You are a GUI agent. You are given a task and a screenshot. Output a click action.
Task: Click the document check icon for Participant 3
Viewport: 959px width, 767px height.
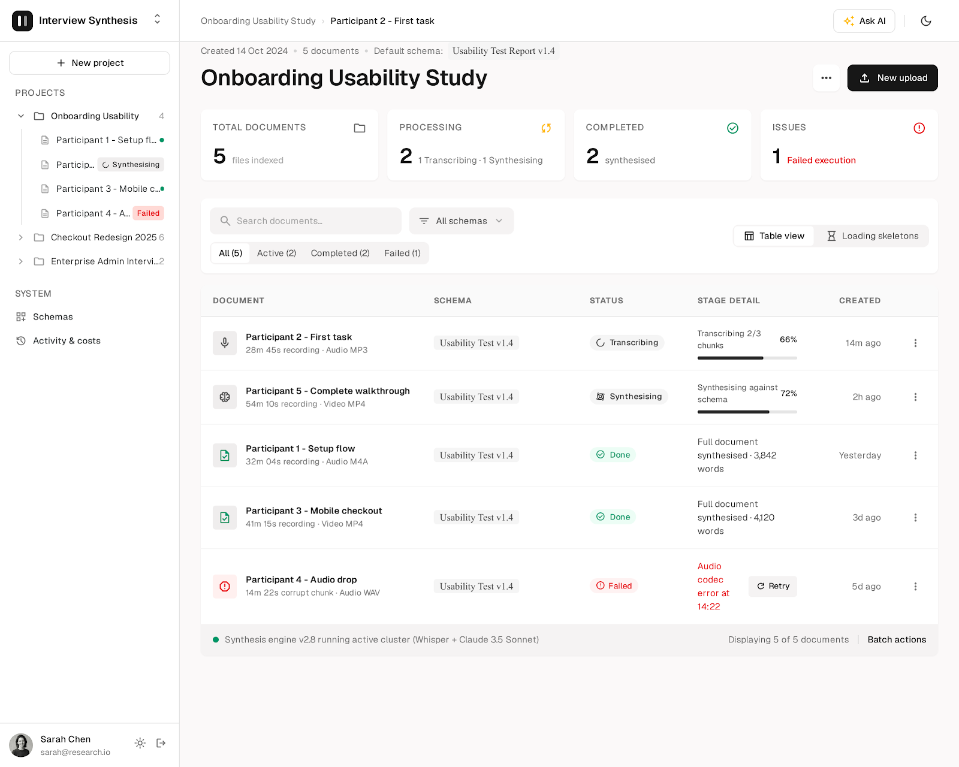point(225,518)
